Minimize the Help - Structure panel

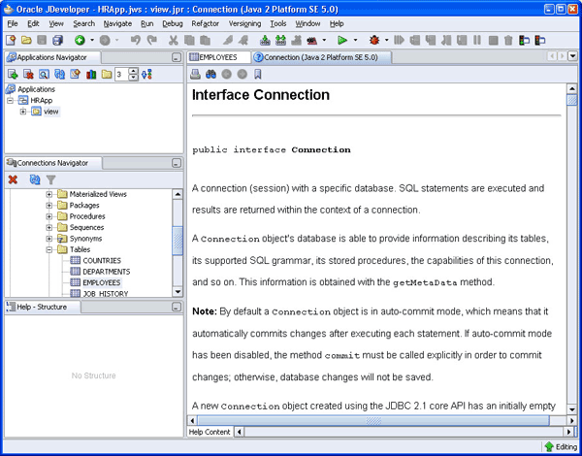coord(177,307)
